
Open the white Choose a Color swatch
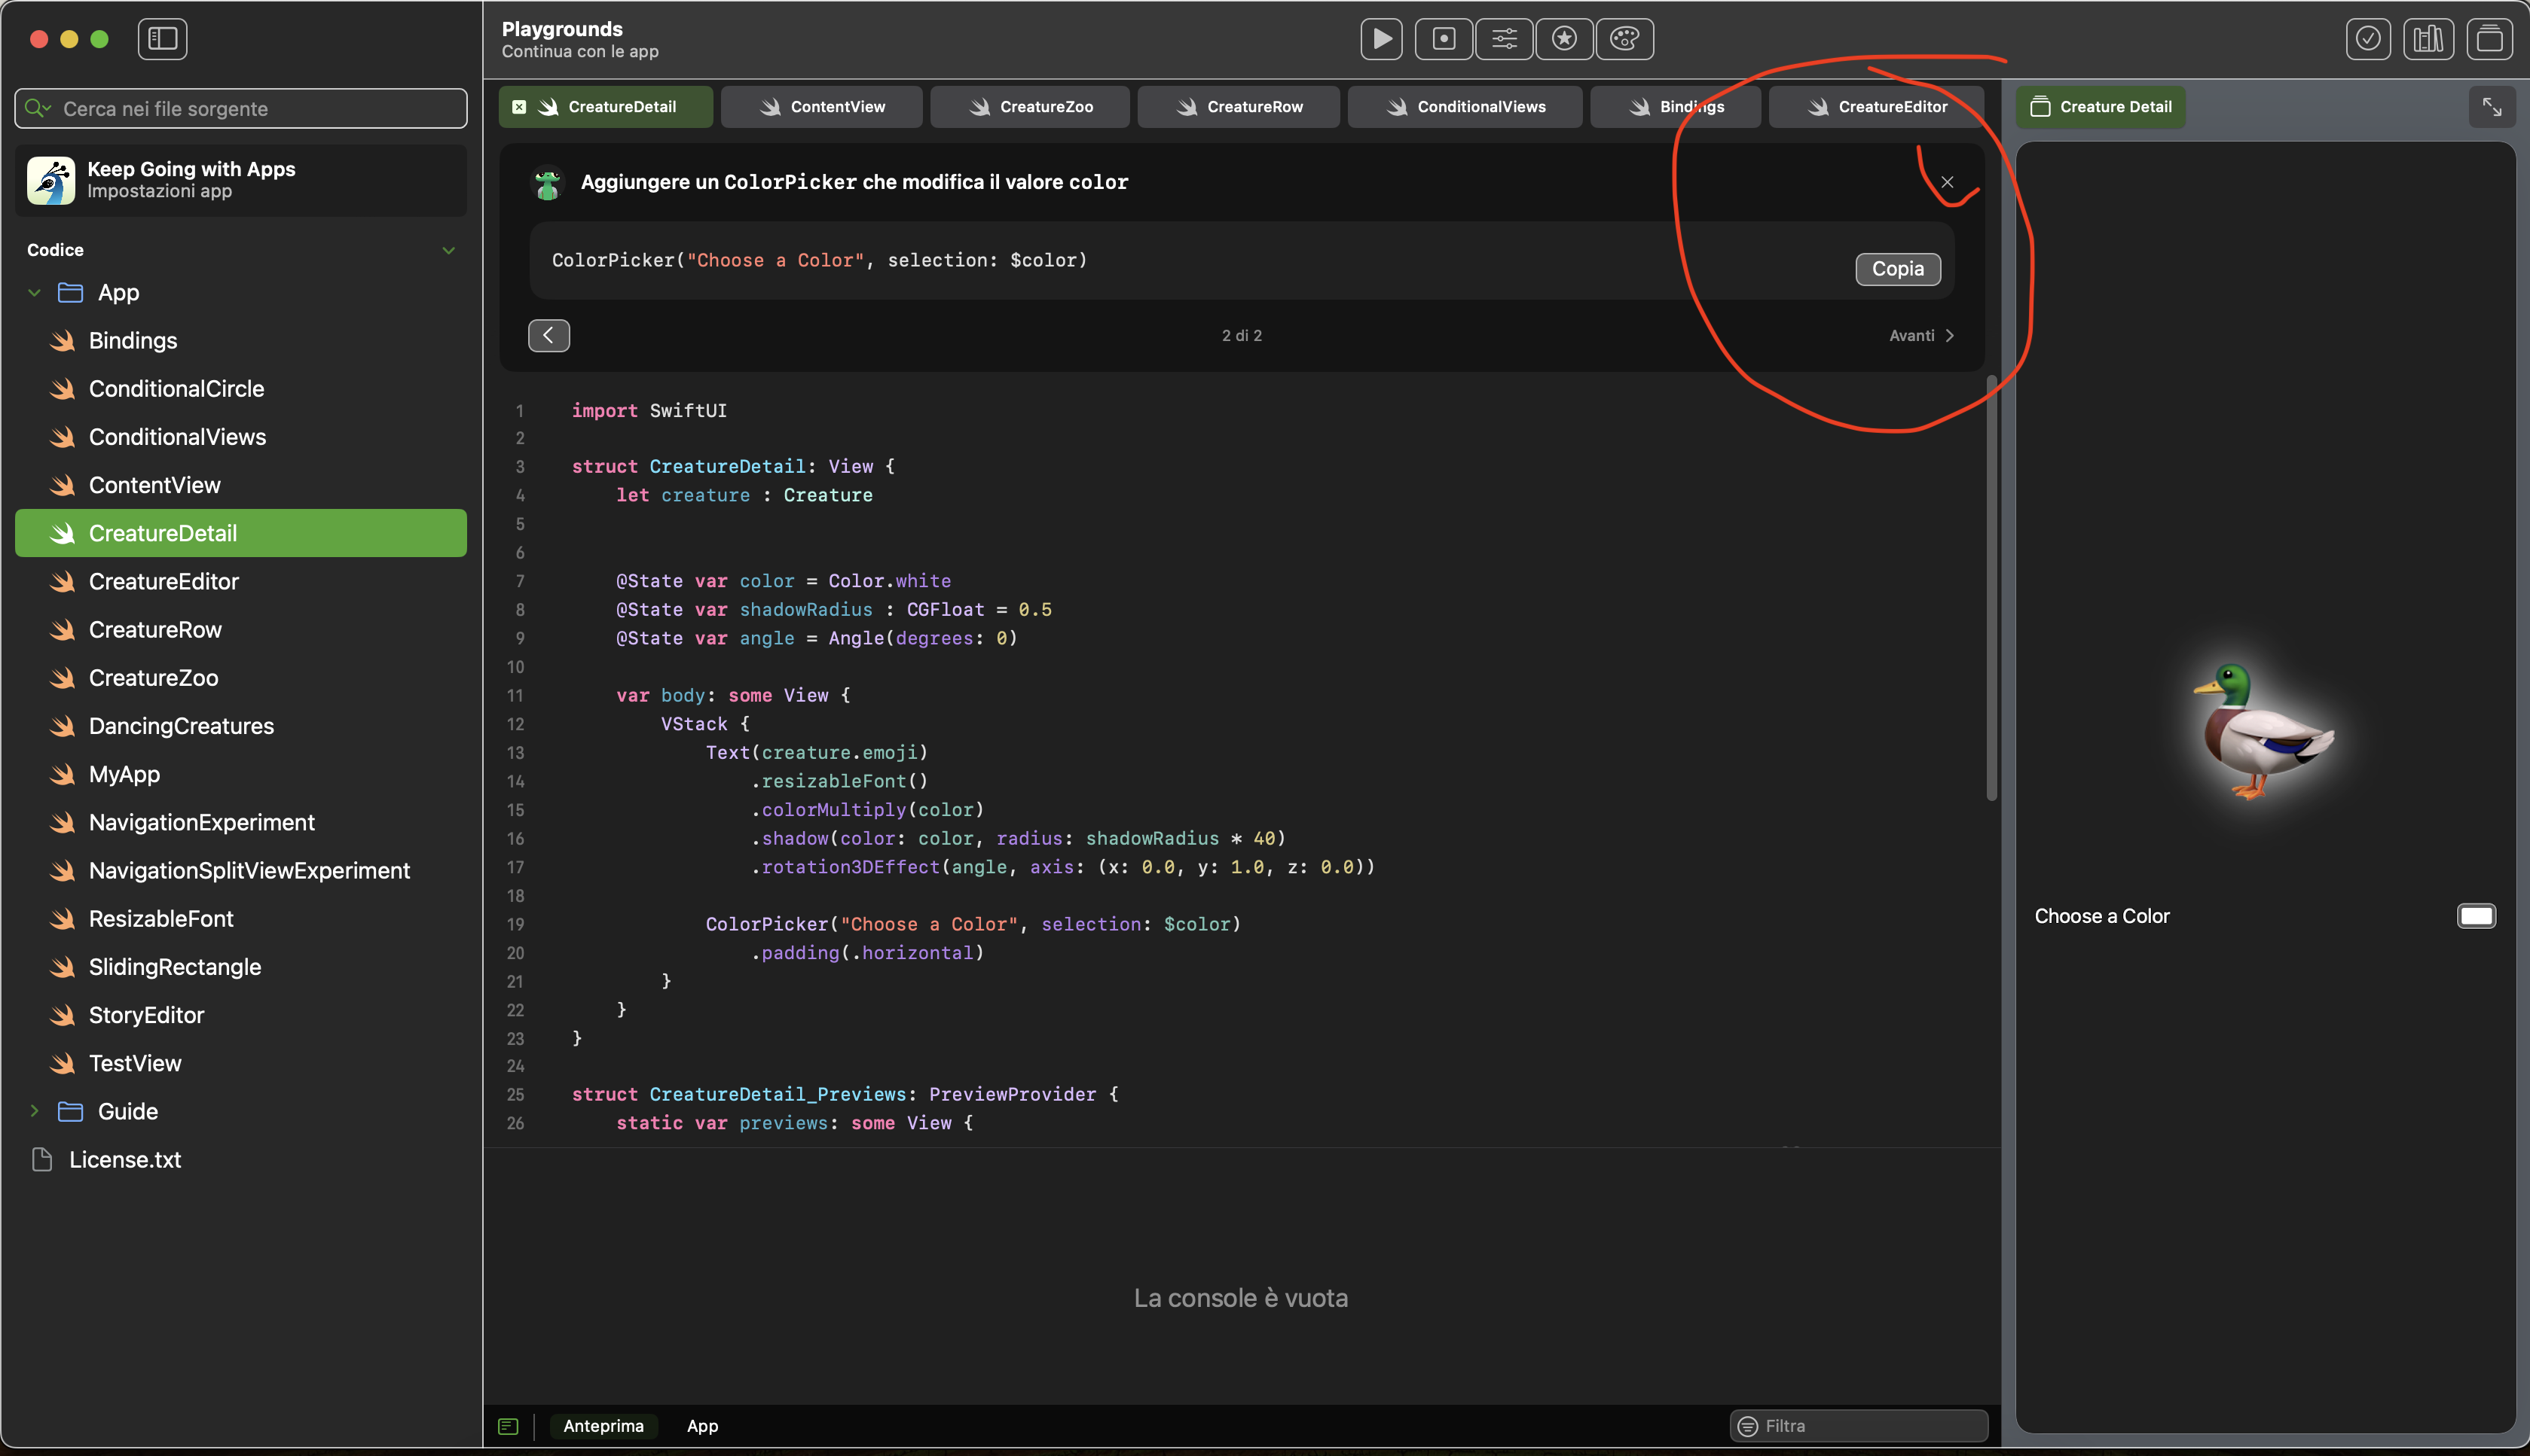pyautogui.click(x=2476, y=916)
